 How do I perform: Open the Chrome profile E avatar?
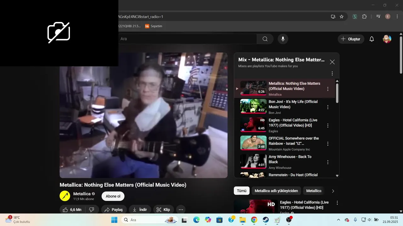pyautogui.click(x=388, y=17)
